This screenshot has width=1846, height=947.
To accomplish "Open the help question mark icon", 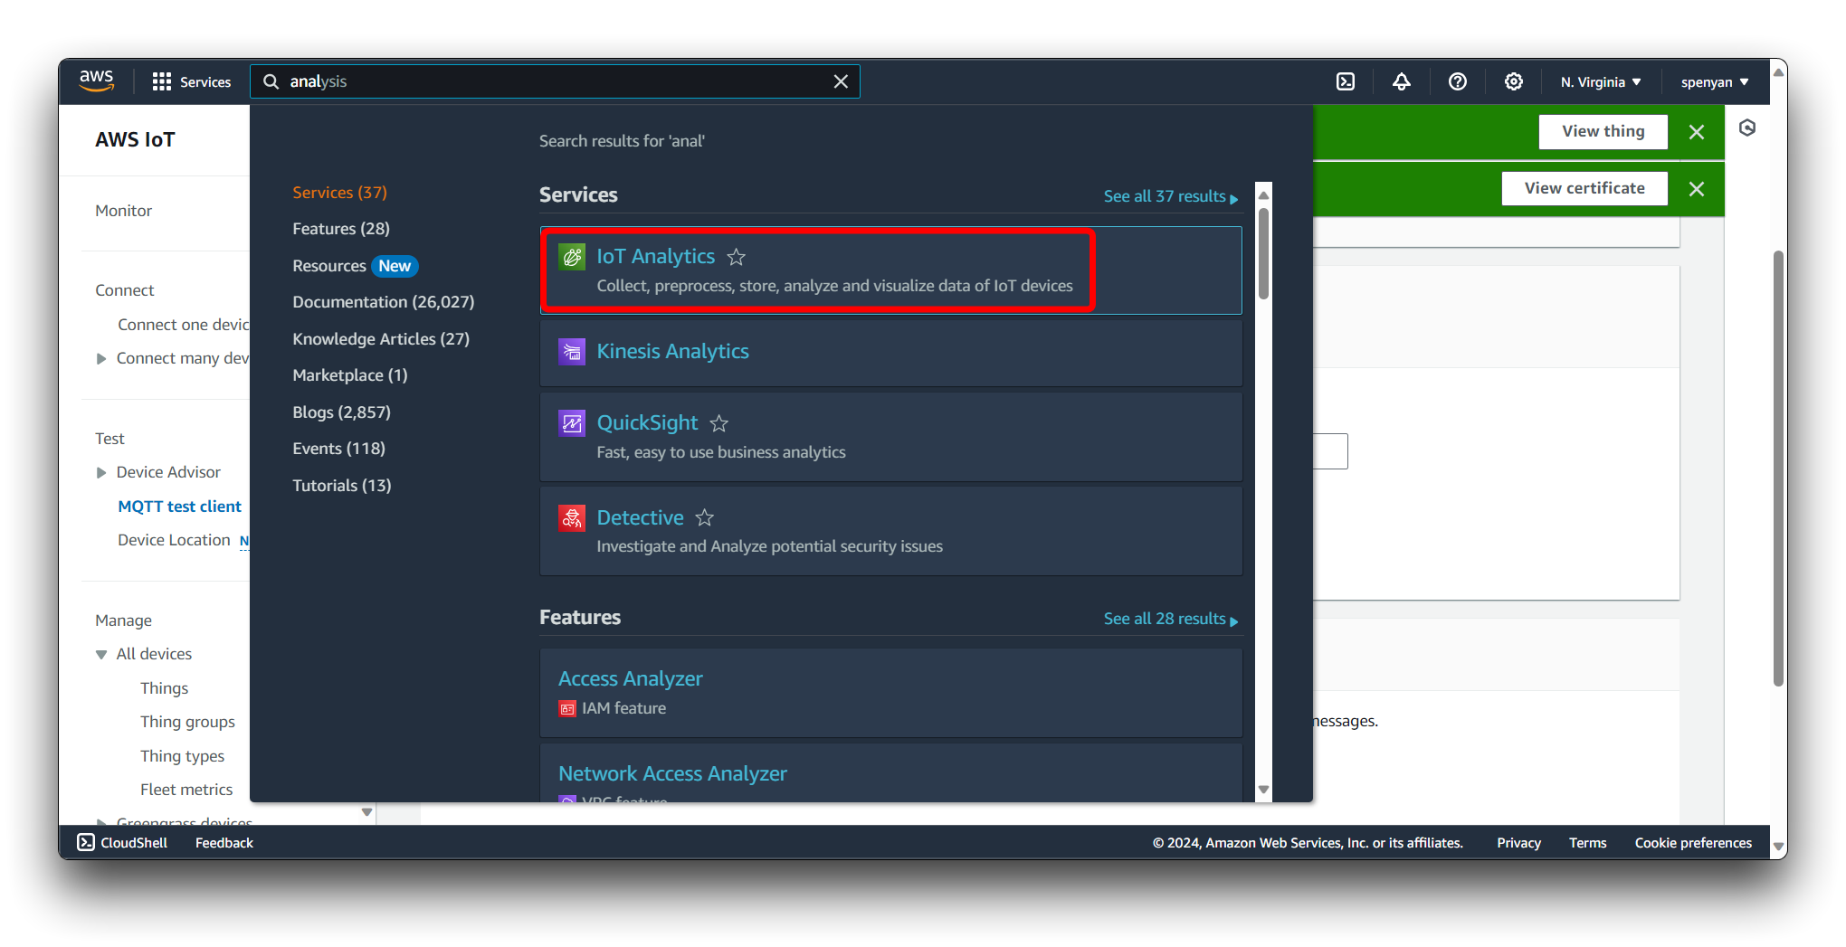I will 1458,81.
